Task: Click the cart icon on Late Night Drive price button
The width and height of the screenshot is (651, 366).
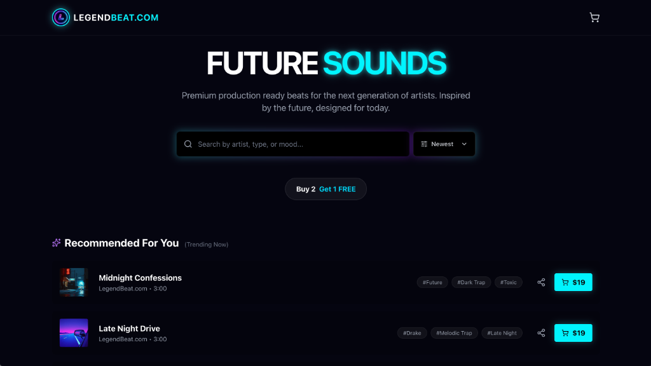Action: click(x=565, y=332)
